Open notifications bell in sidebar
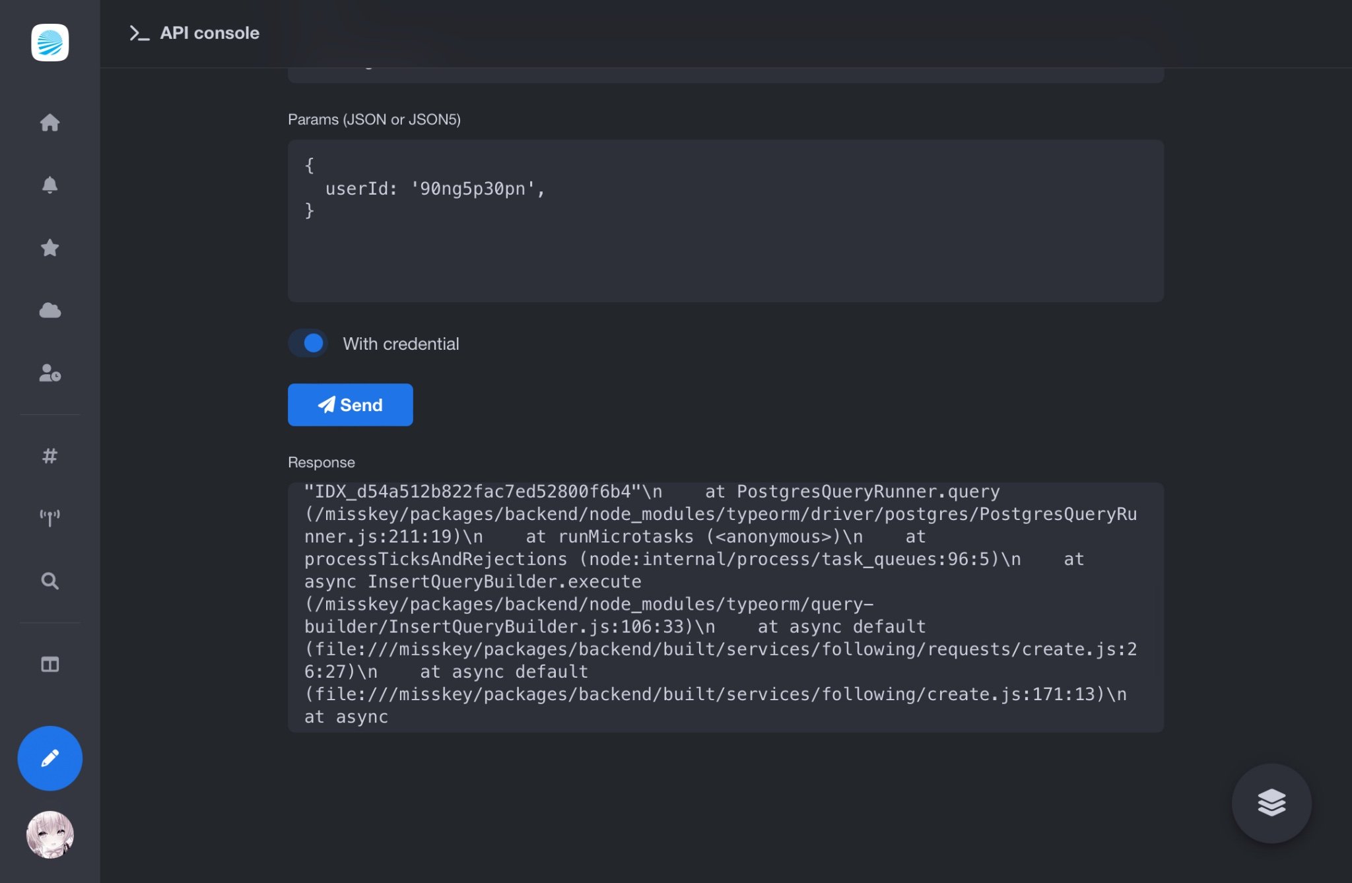1352x883 pixels. click(50, 185)
